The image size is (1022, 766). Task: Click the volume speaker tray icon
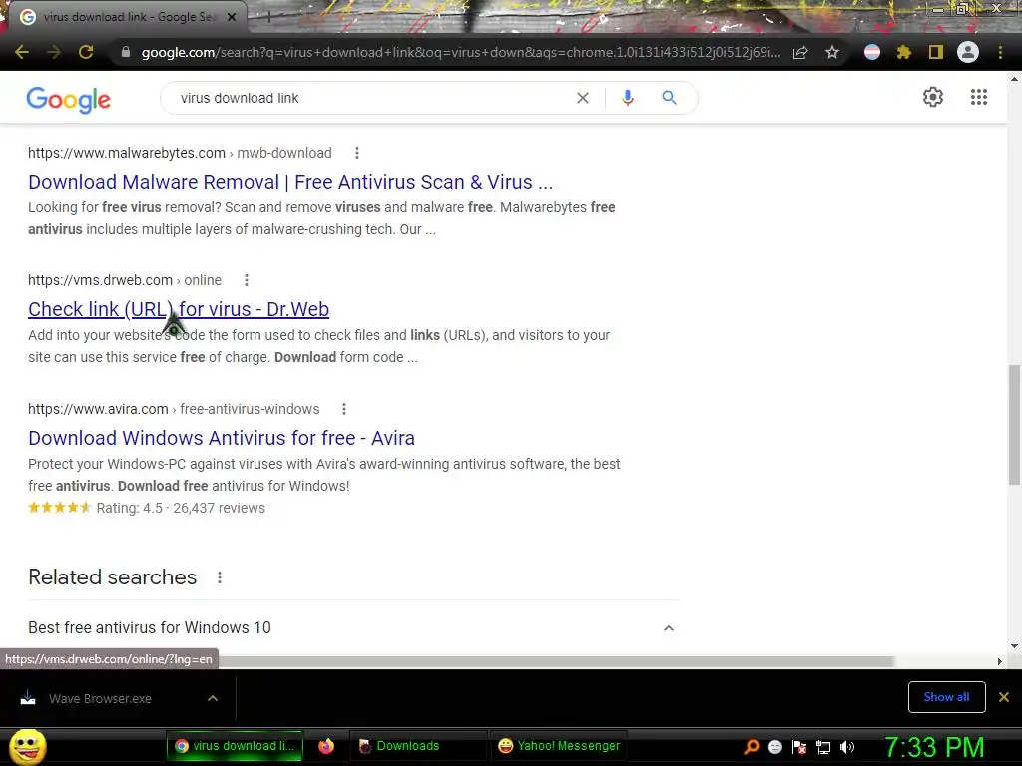[847, 747]
